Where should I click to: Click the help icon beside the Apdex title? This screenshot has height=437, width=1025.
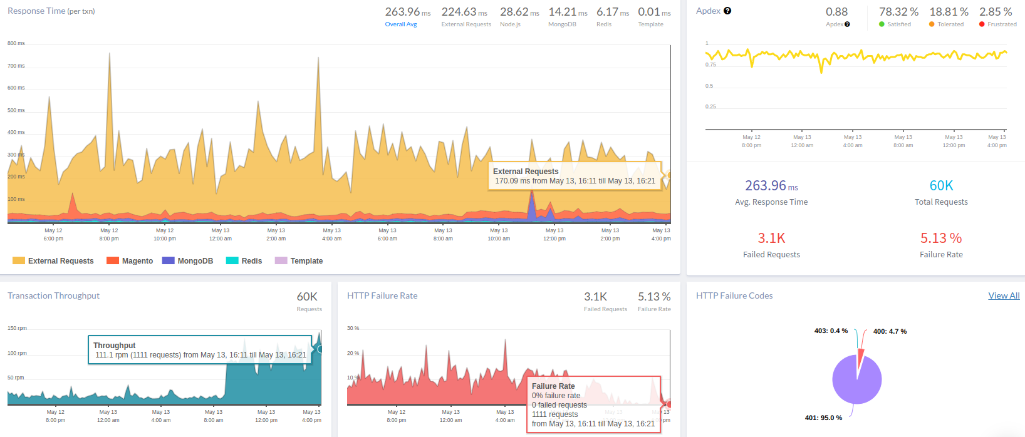click(x=727, y=11)
